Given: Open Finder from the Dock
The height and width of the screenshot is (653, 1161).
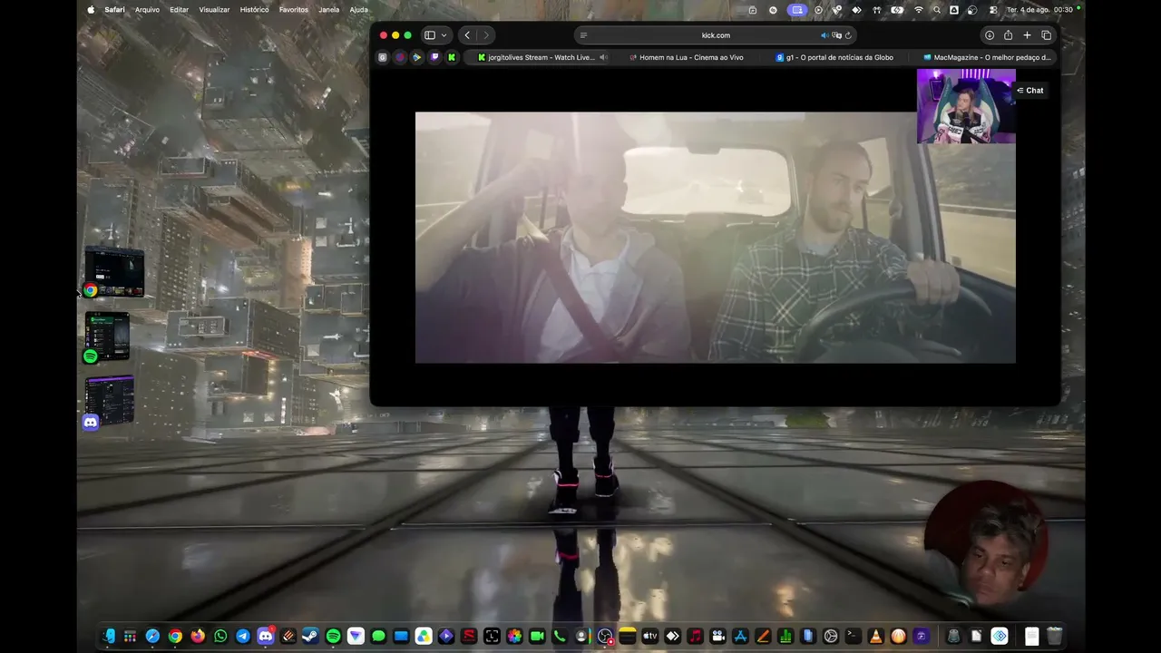Looking at the screenshot, I should point(108,637).
